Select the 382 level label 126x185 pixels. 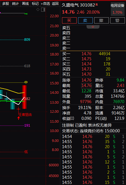27,99
